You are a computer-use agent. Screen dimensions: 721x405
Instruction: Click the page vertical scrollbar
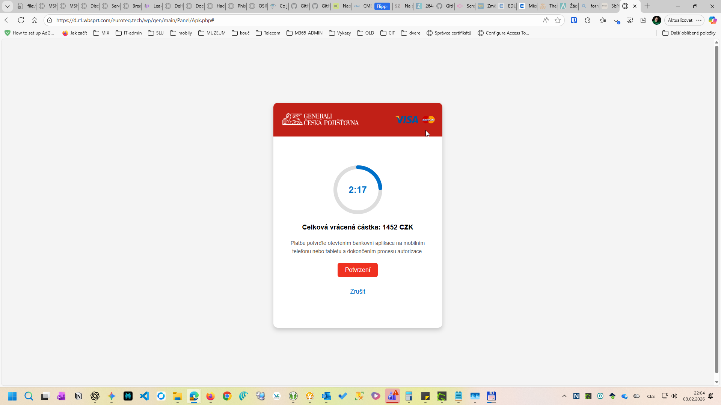pos(716,210)
